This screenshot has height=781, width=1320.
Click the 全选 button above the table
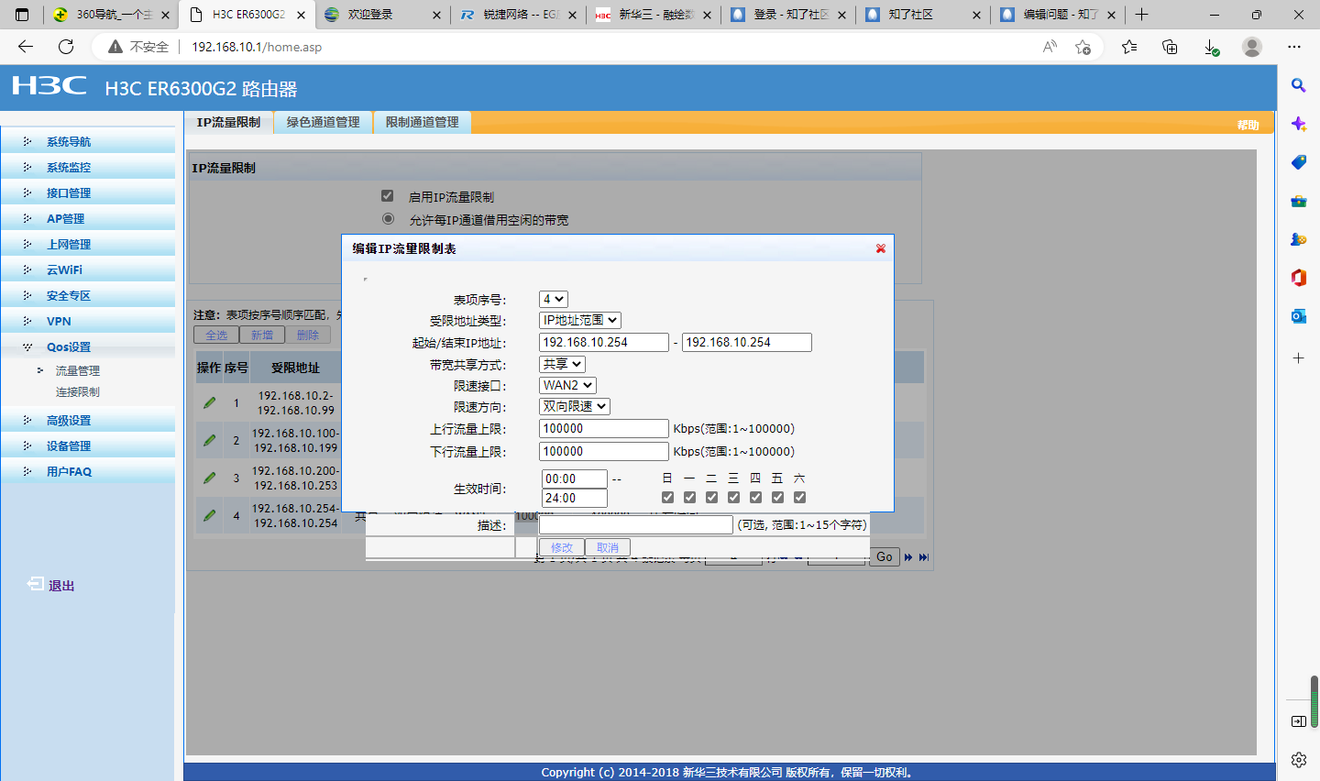tap(216, 335)
